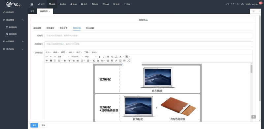The image size is (264, 129).
Task: Open the top bar search icon
Action: [x=228, y=4]
